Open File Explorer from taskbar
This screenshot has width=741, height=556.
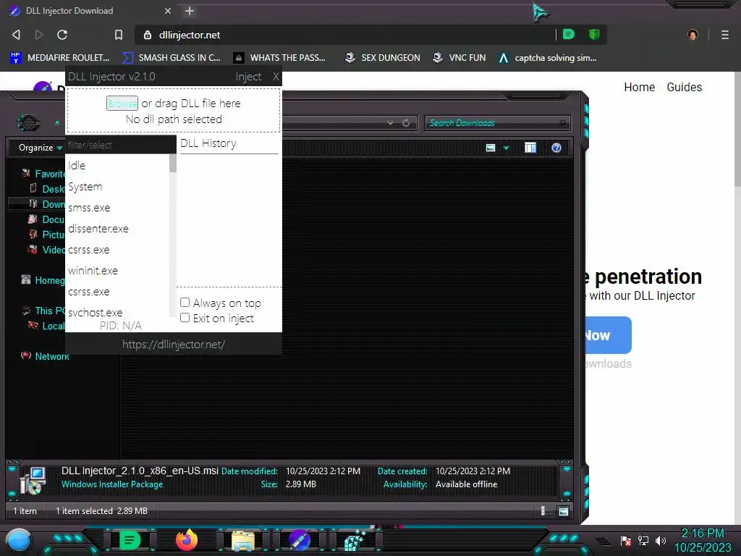click(x=243, y=541)
